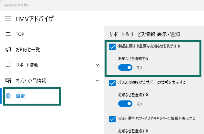Turn off notification toggle for 製品 notices
Viewport: 204px width, 134px height.
click(x=125, y=67)
